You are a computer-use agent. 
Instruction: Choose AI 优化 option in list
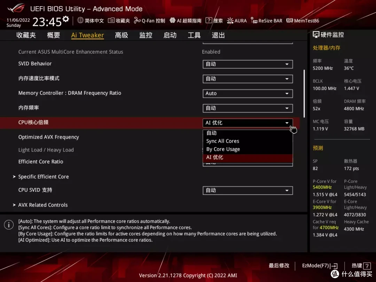point(248,157)
